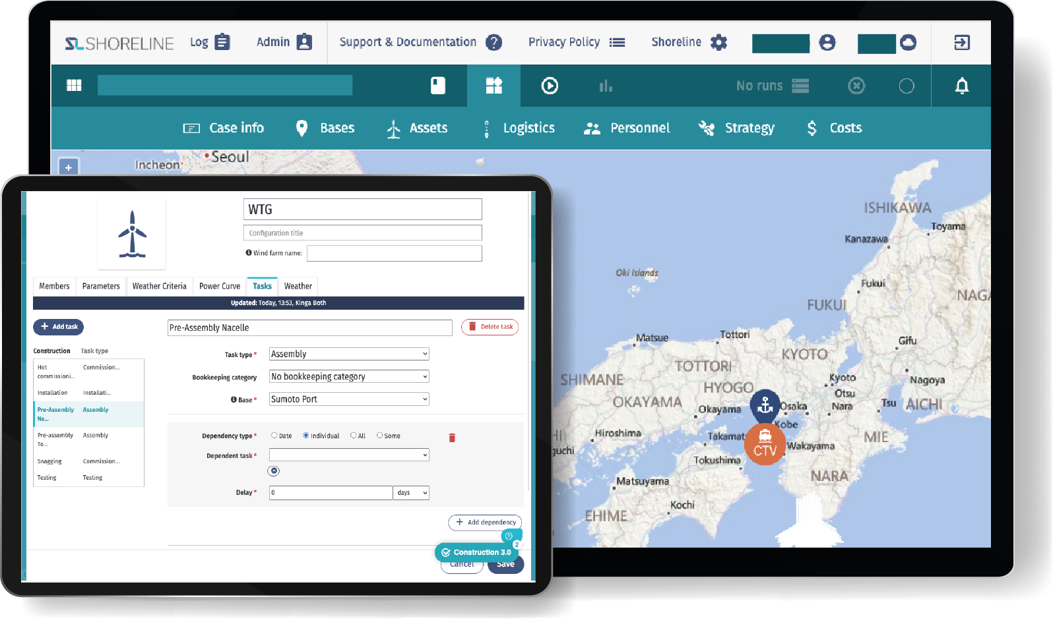This screenshot has width=1053, height=628.
Task: Open the grid apps menu icon
Action: (74, 86)
